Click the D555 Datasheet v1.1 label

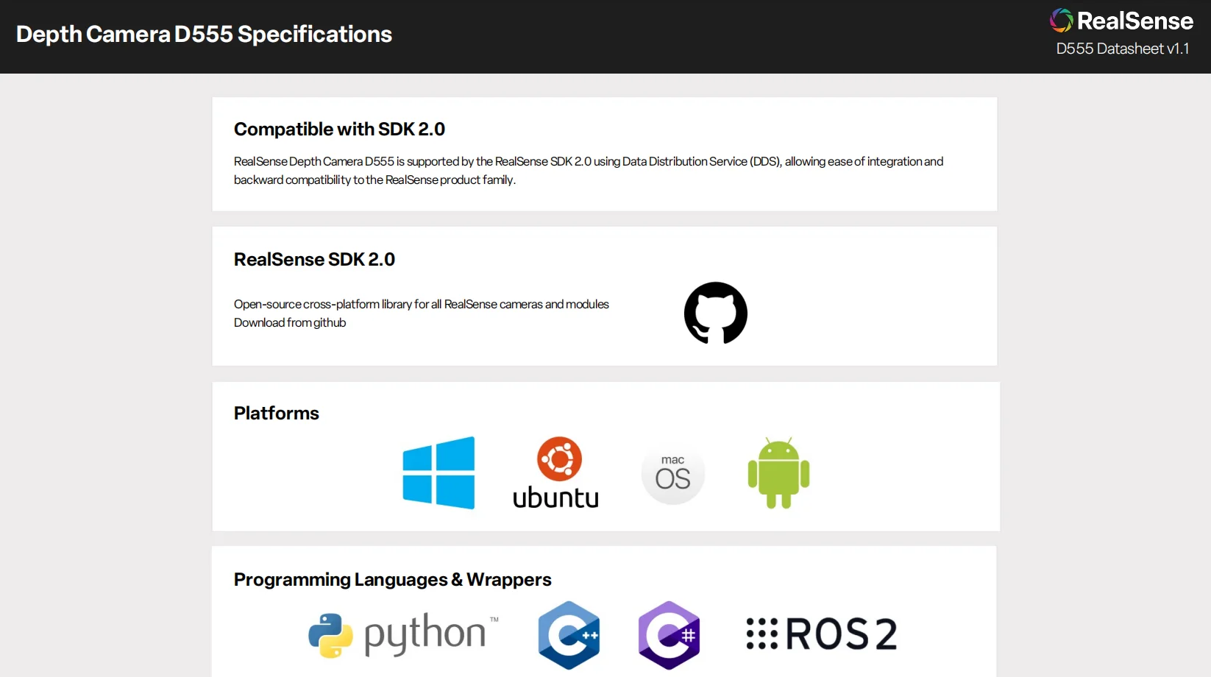tap(1122, 49)
